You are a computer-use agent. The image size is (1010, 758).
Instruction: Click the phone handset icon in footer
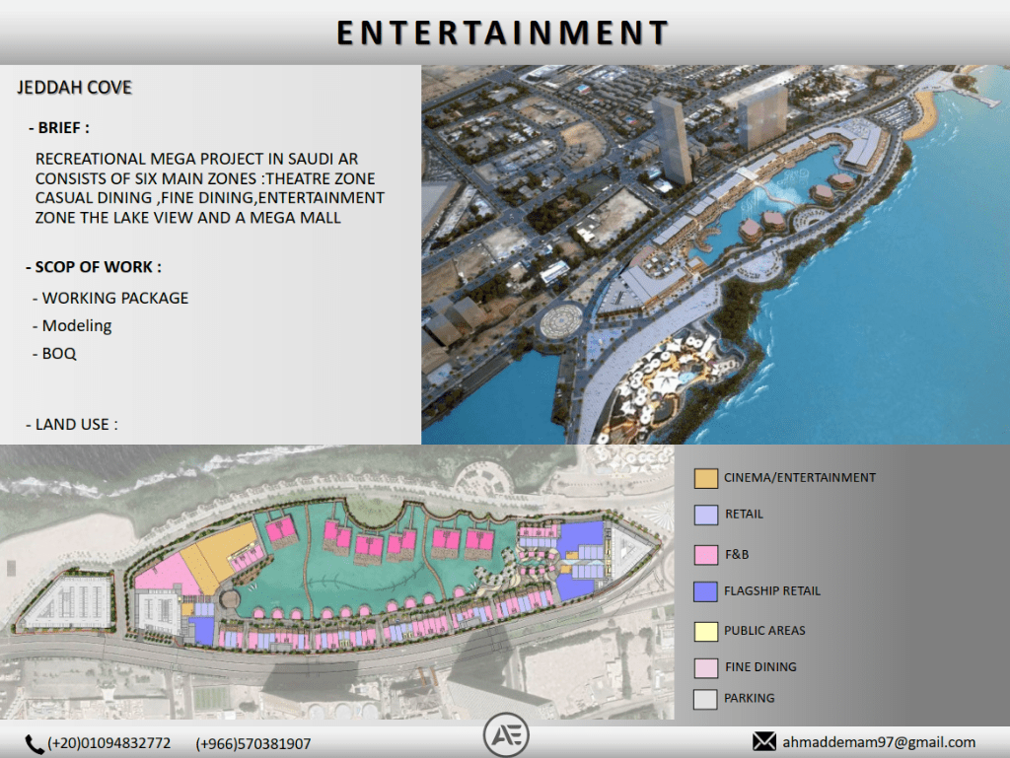pyautogui.click(x=35, y=744)
